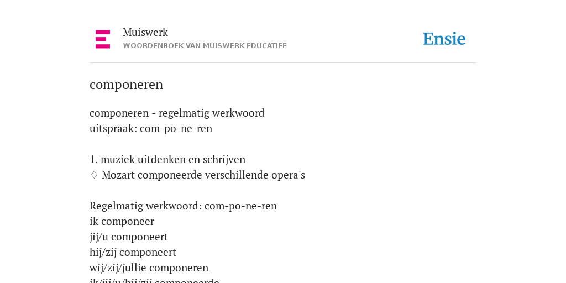
Task: Click the pink Muiswerk E logo icon
Action: (103, 39)
